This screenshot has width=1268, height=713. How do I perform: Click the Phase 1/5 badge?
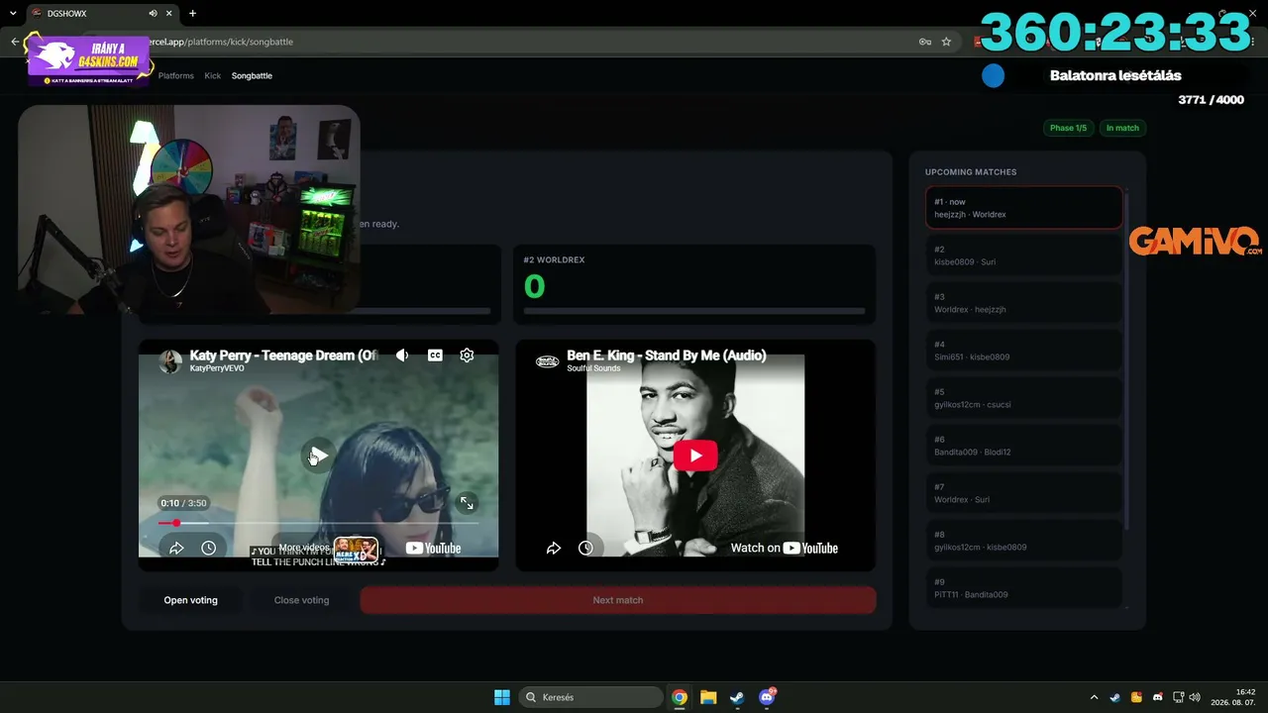coord(1068,128)
